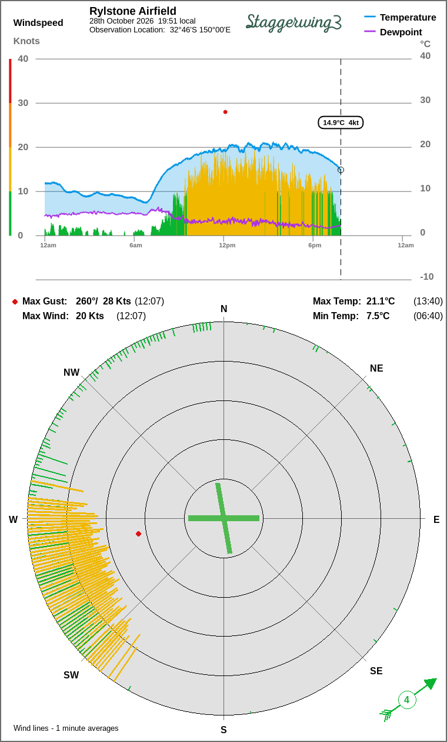The width and height of the screenshot is (447, 742).
Task: Click the purple Dewpoint legend line
Action: click(x=370, y=32)
